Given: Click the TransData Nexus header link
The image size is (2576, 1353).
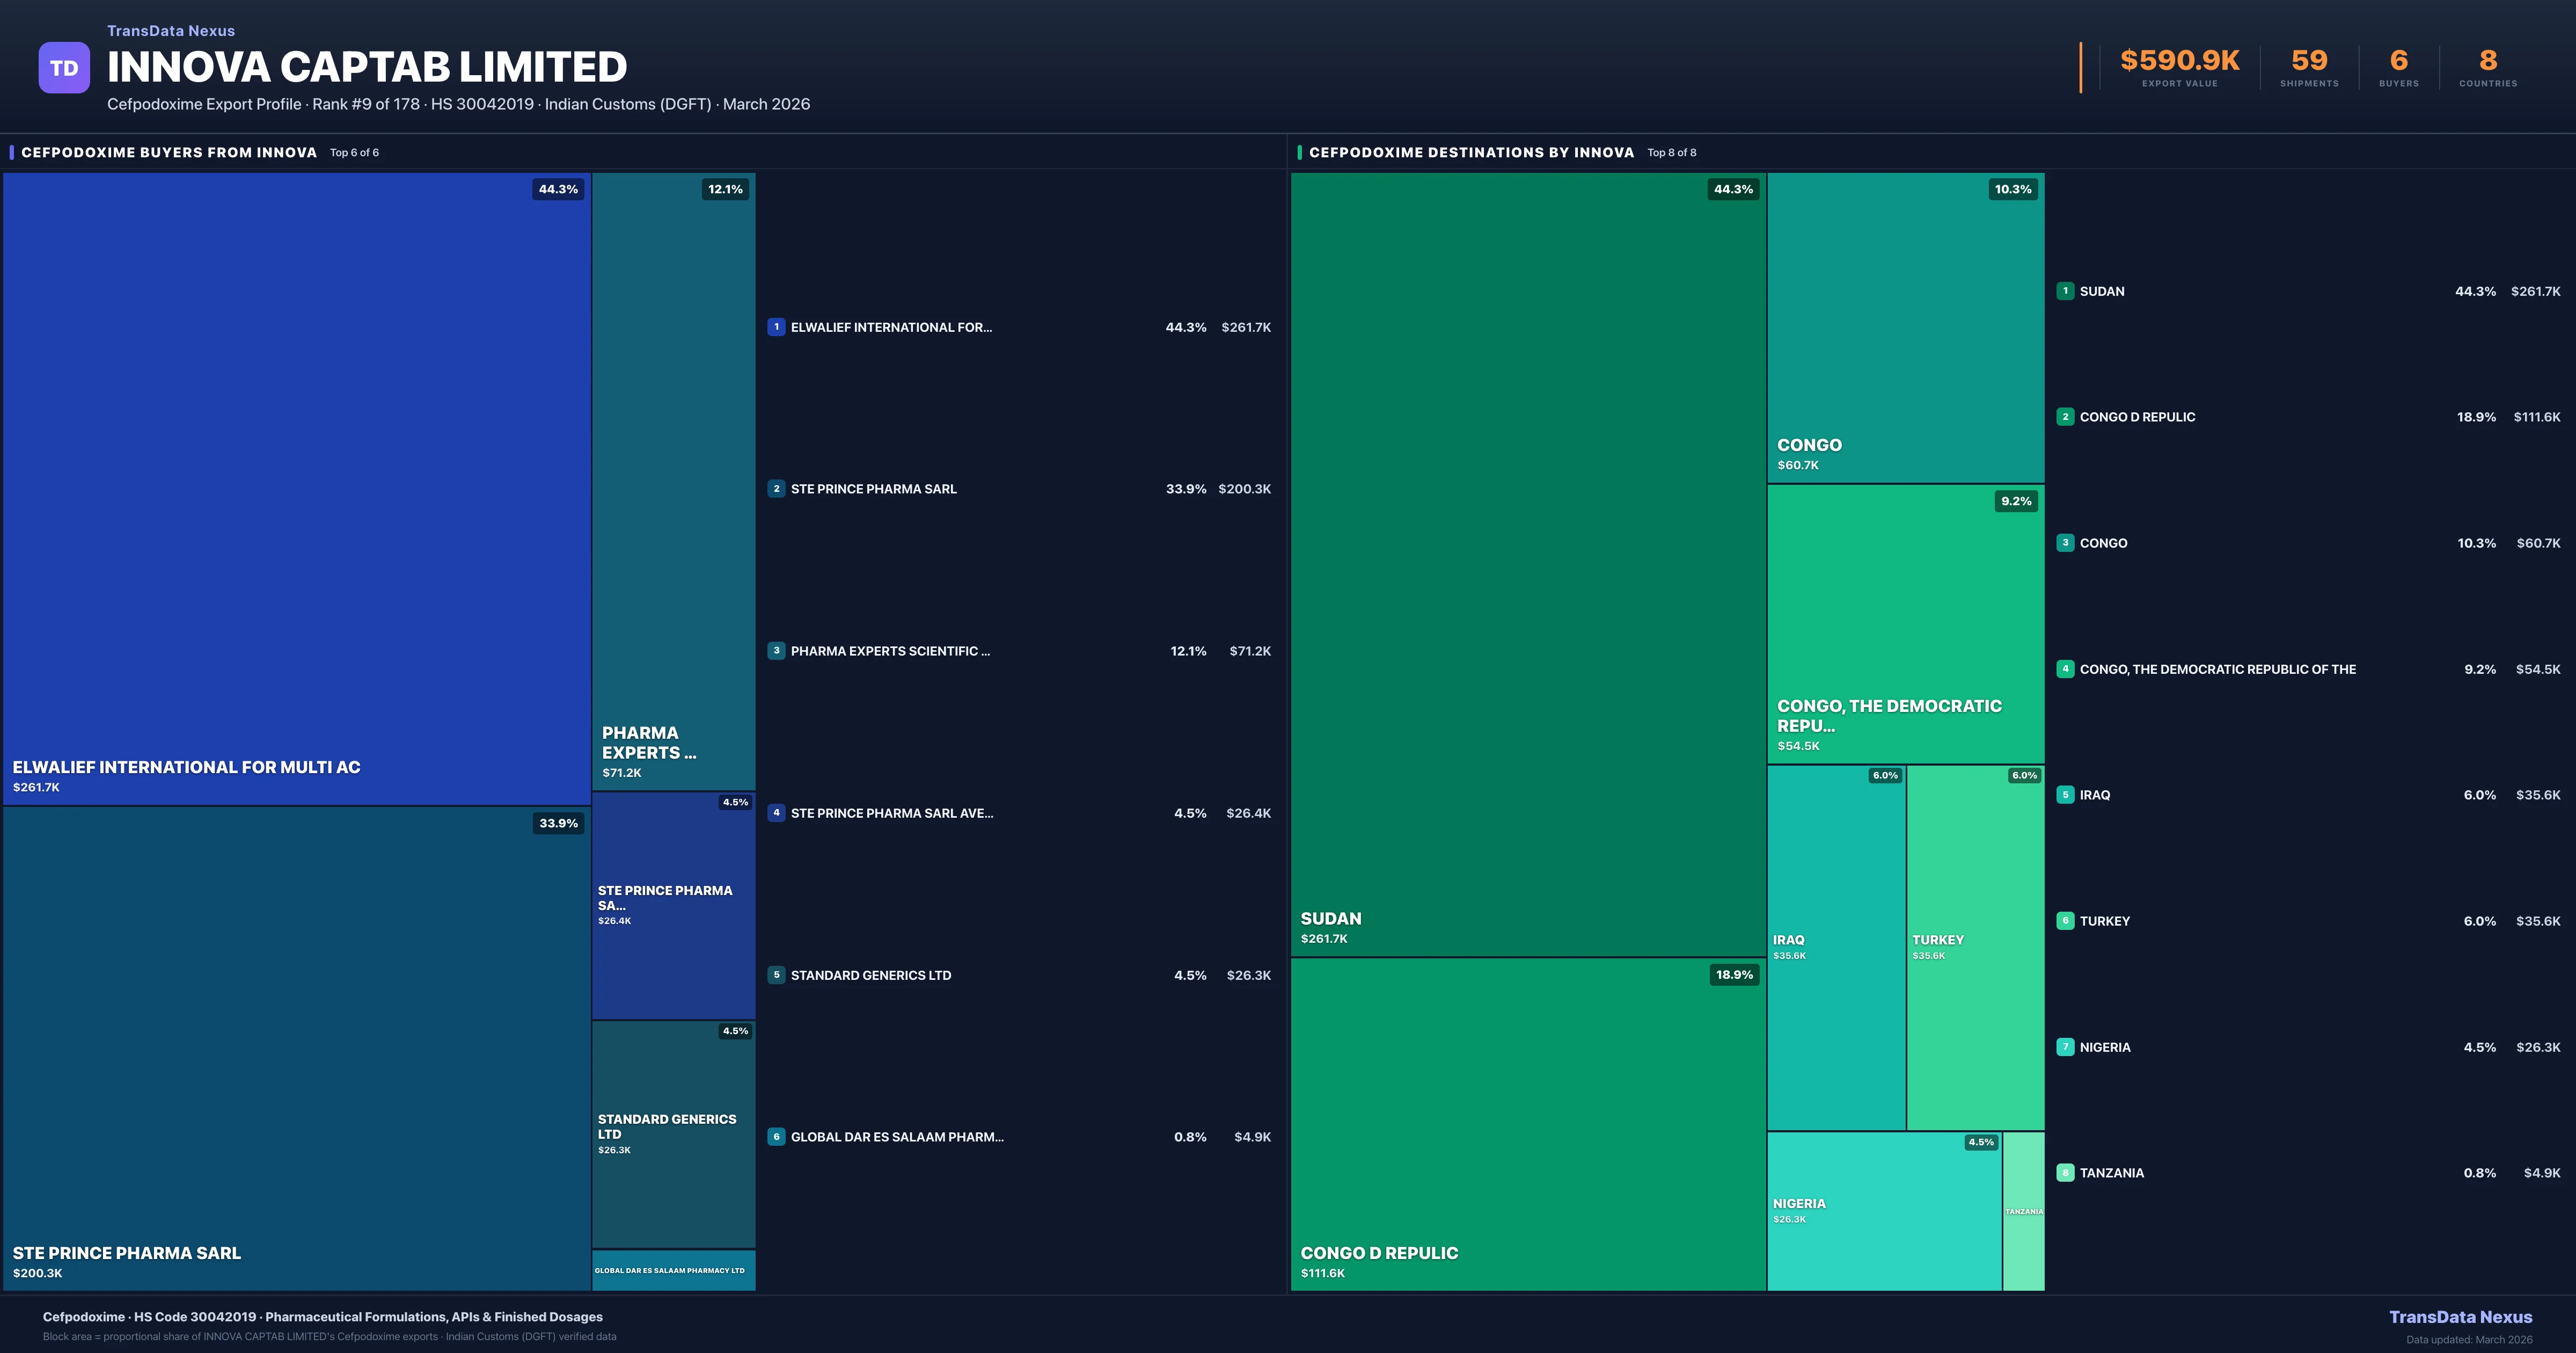Looking at the screenshot, I should 171,31.
